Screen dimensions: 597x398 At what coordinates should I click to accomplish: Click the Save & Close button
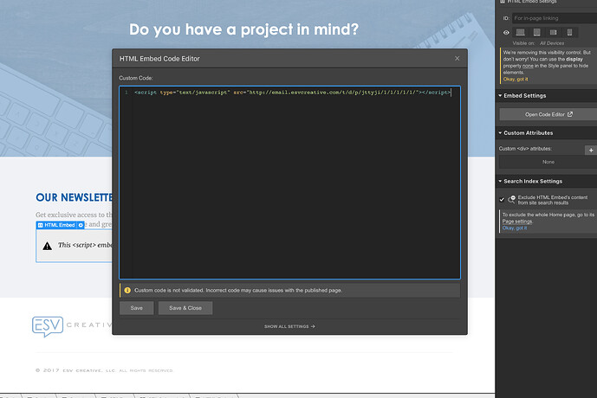tap(185, 308)
